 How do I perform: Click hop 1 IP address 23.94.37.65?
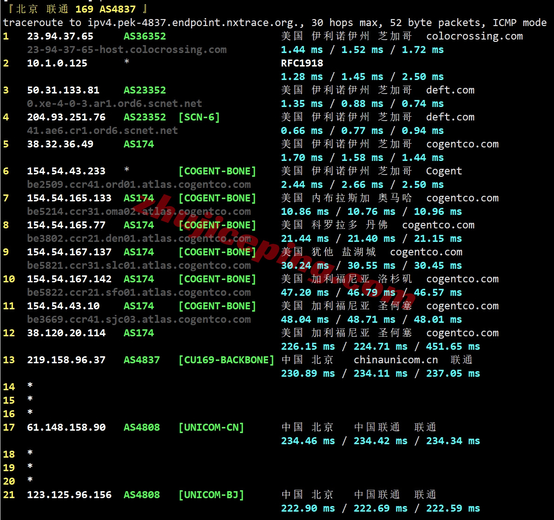pyautogui.click(x=60, y=36)
